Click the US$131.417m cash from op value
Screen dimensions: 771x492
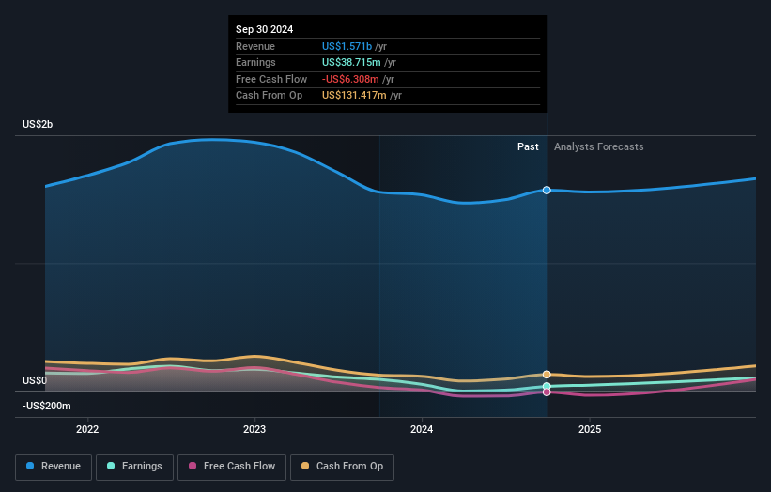(354, 96)
